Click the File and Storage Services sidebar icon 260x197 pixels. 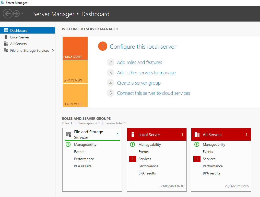pyautogui.click(x=6, y=50)
